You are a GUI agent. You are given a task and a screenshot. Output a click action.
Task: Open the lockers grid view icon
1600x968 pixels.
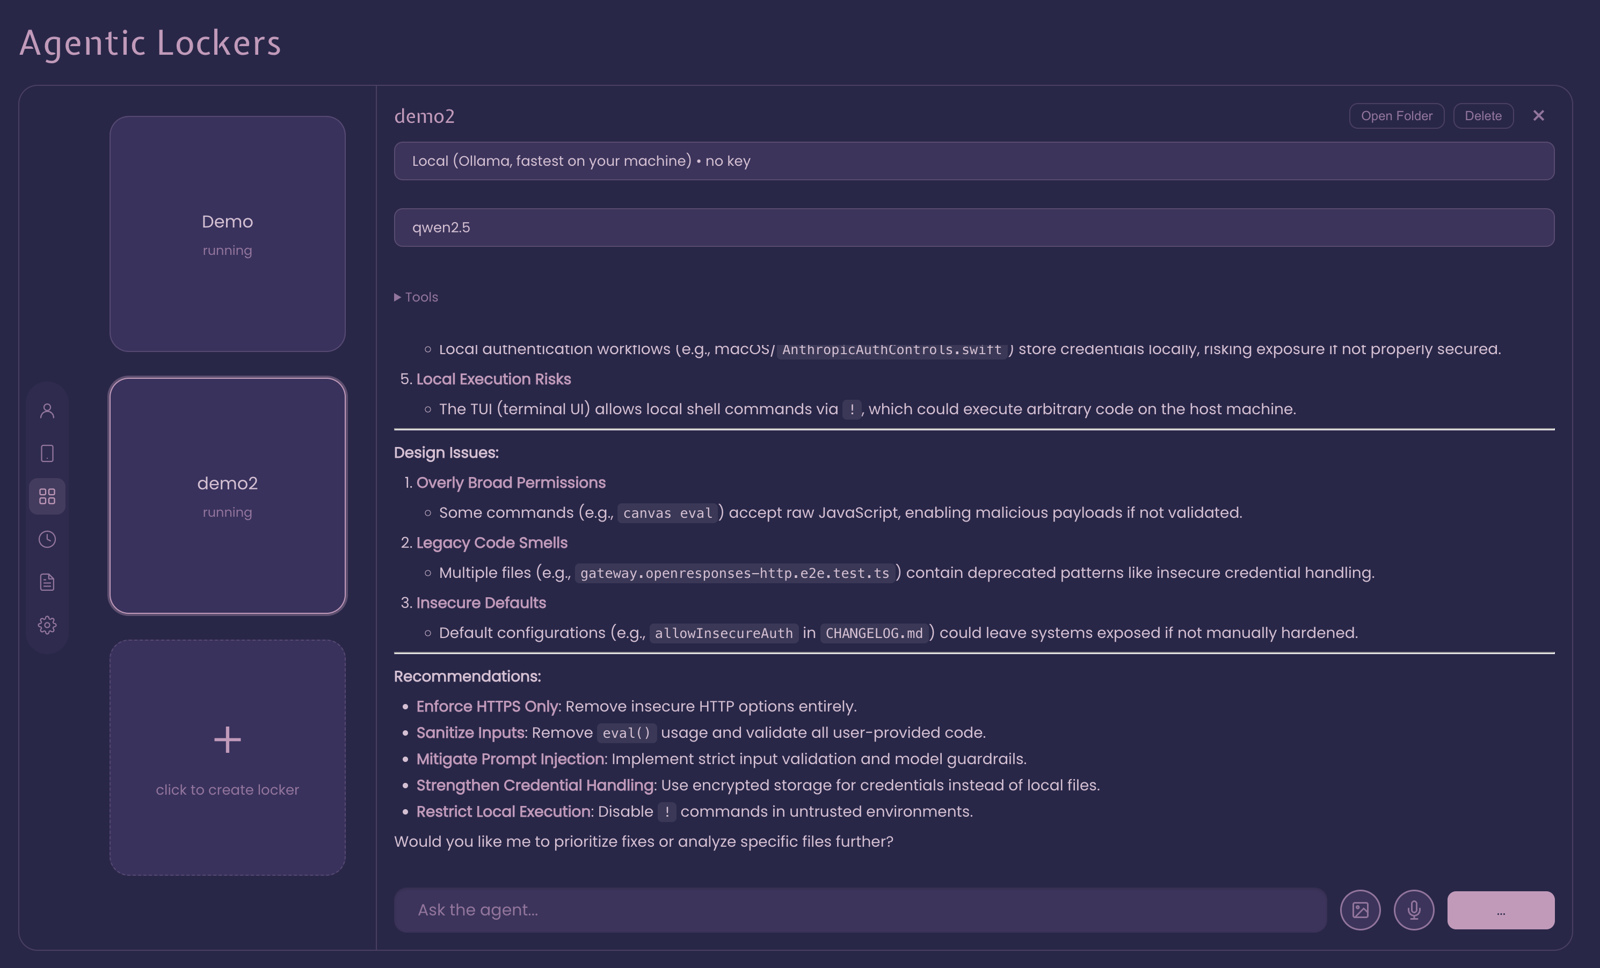pos(47,496)
